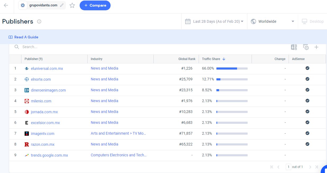Select the Desktop device option
Viewport: 327px width, 173px height.
point(312,21)
